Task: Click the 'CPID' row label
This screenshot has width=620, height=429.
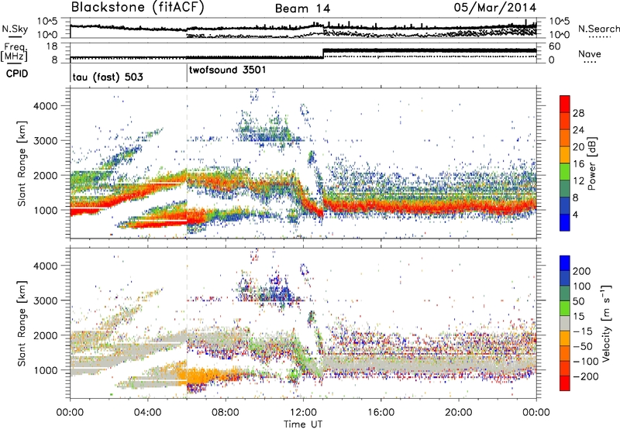Action: 17,74
